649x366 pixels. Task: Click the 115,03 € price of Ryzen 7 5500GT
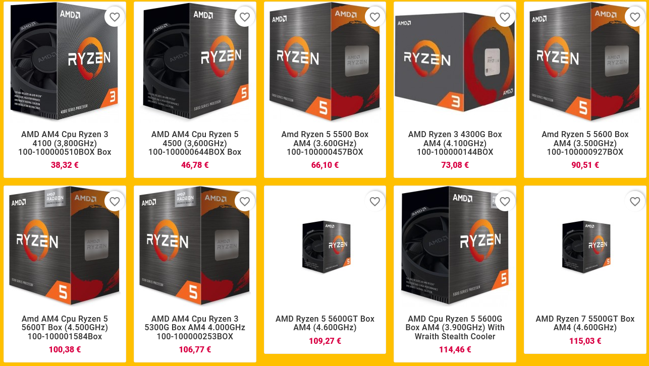pos(585,341)
